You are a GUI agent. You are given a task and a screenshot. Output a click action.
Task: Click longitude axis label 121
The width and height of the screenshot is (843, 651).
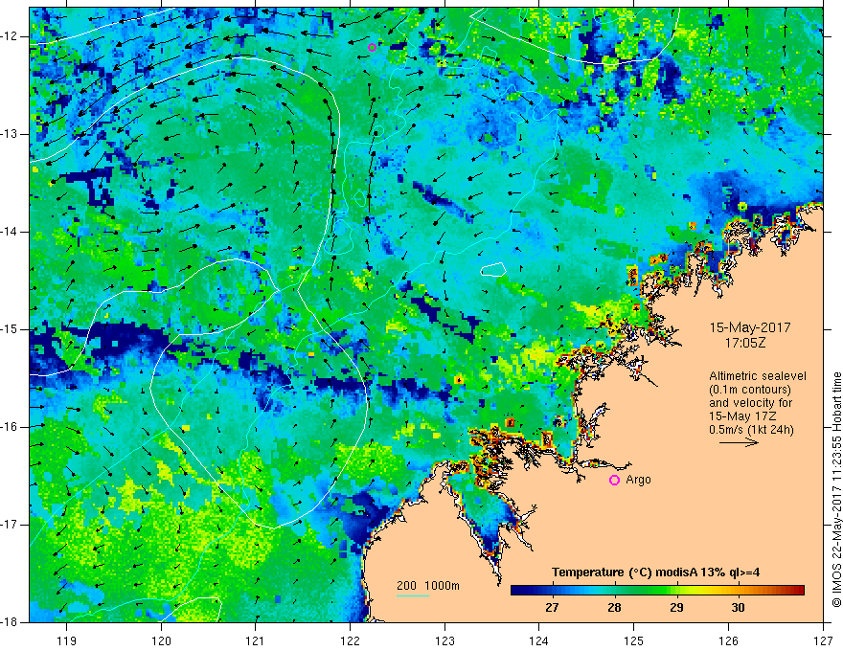point(256,640)
